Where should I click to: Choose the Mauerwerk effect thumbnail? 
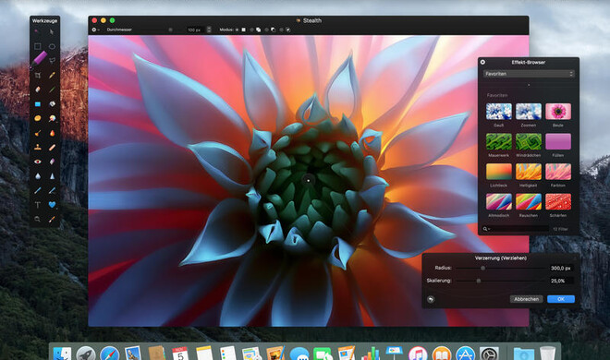(x=499, y=141)
